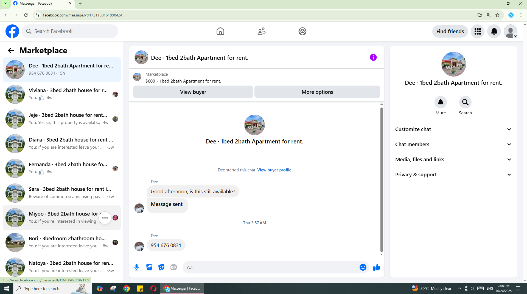Image resolution: width=527 pixels, height=294 pixels.
Task: Click the Marketplace listing $600 banner
Action: 257,78
